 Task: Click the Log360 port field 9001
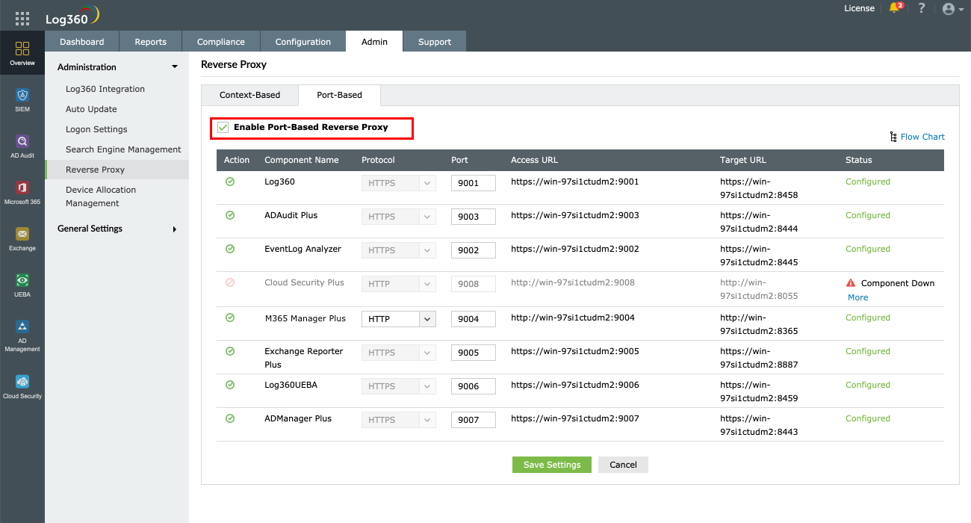click(474, 183)
